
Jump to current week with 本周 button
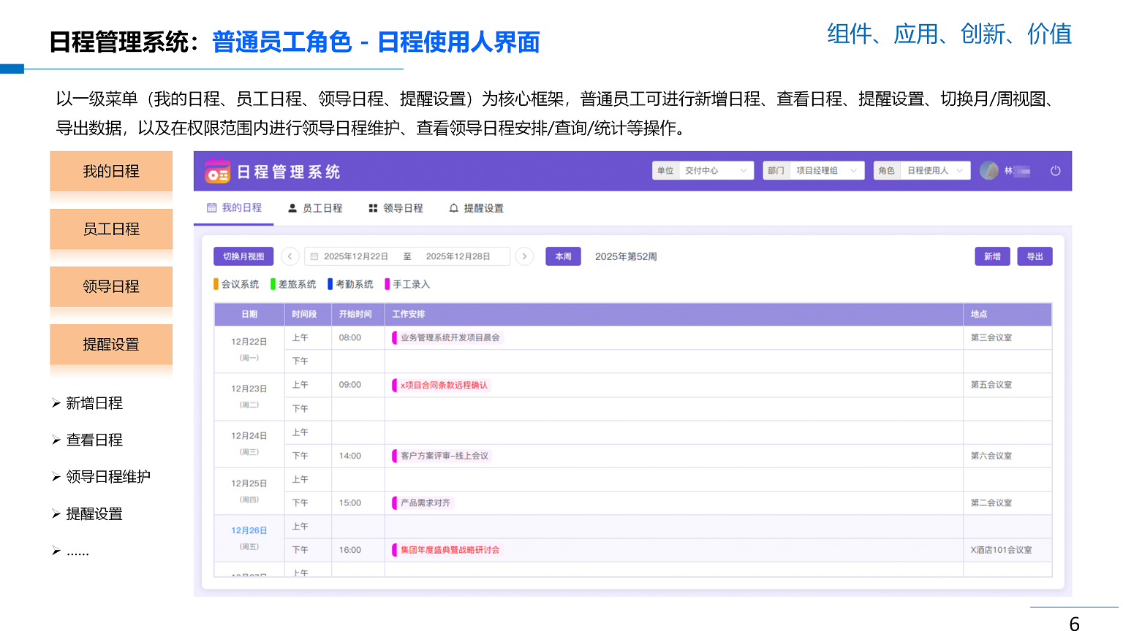coord(563,256)
